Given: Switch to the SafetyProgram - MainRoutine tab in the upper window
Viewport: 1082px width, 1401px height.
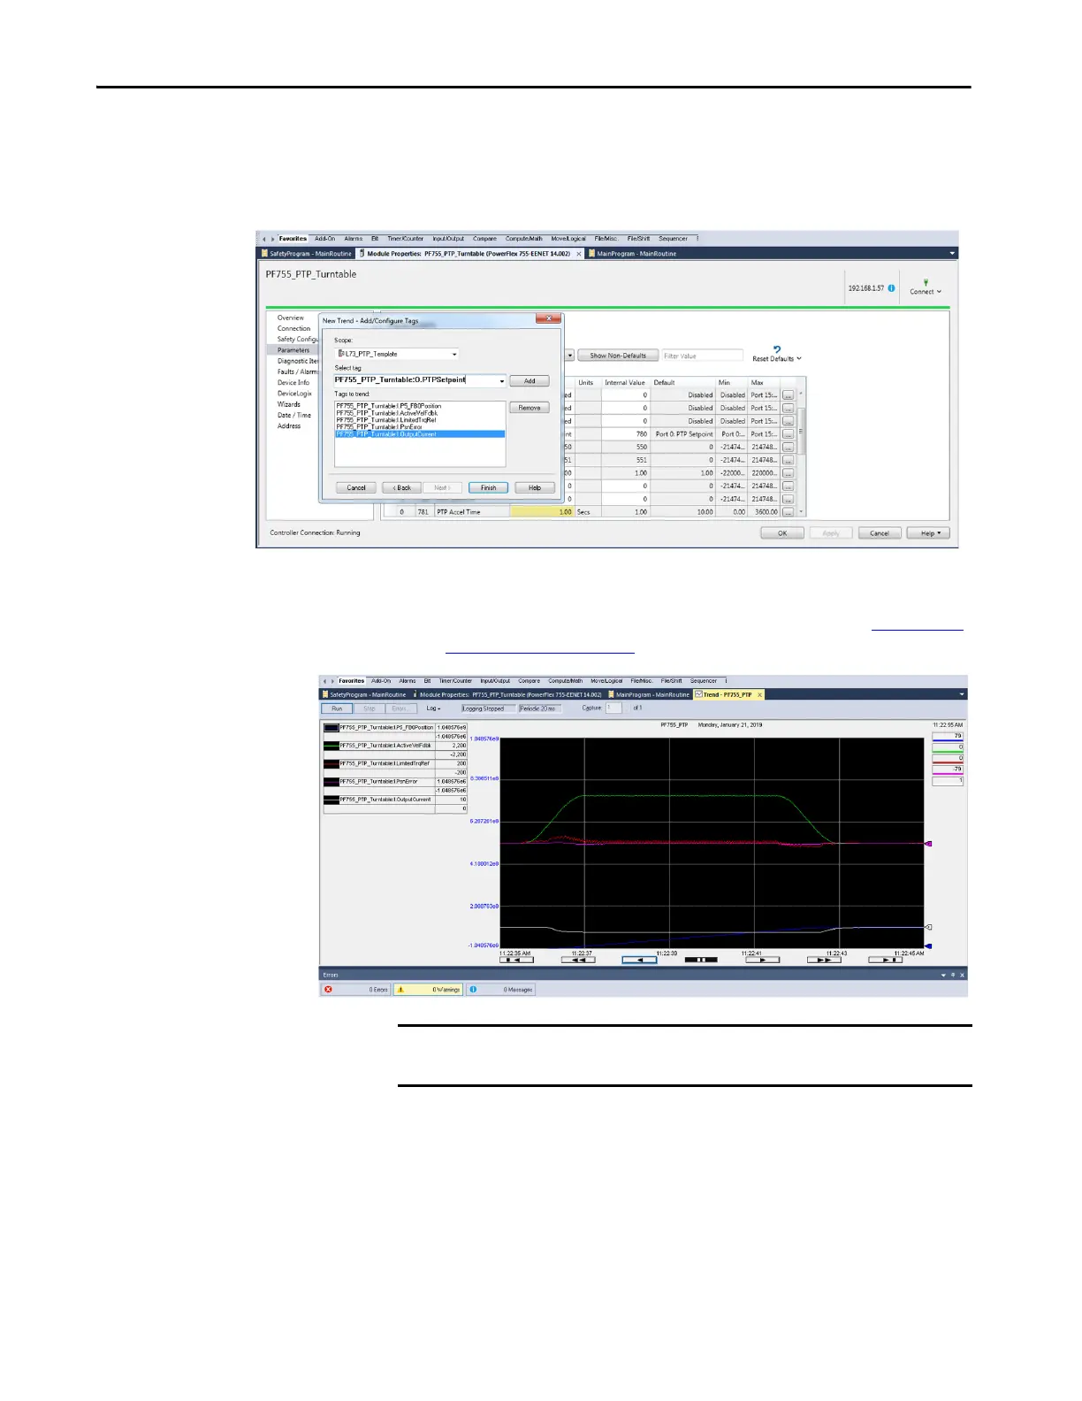Looking at the screenshot, I should (304, 254).
